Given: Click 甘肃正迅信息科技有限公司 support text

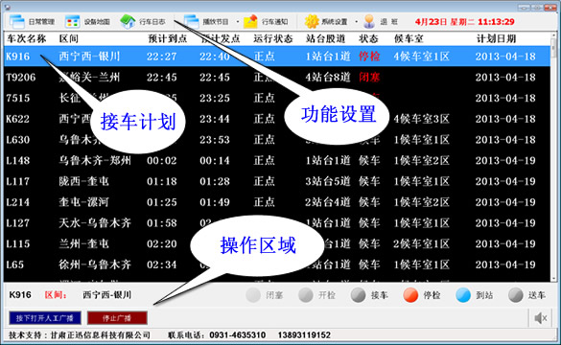Looking at the screenshot, I should (x=100, y=335).
